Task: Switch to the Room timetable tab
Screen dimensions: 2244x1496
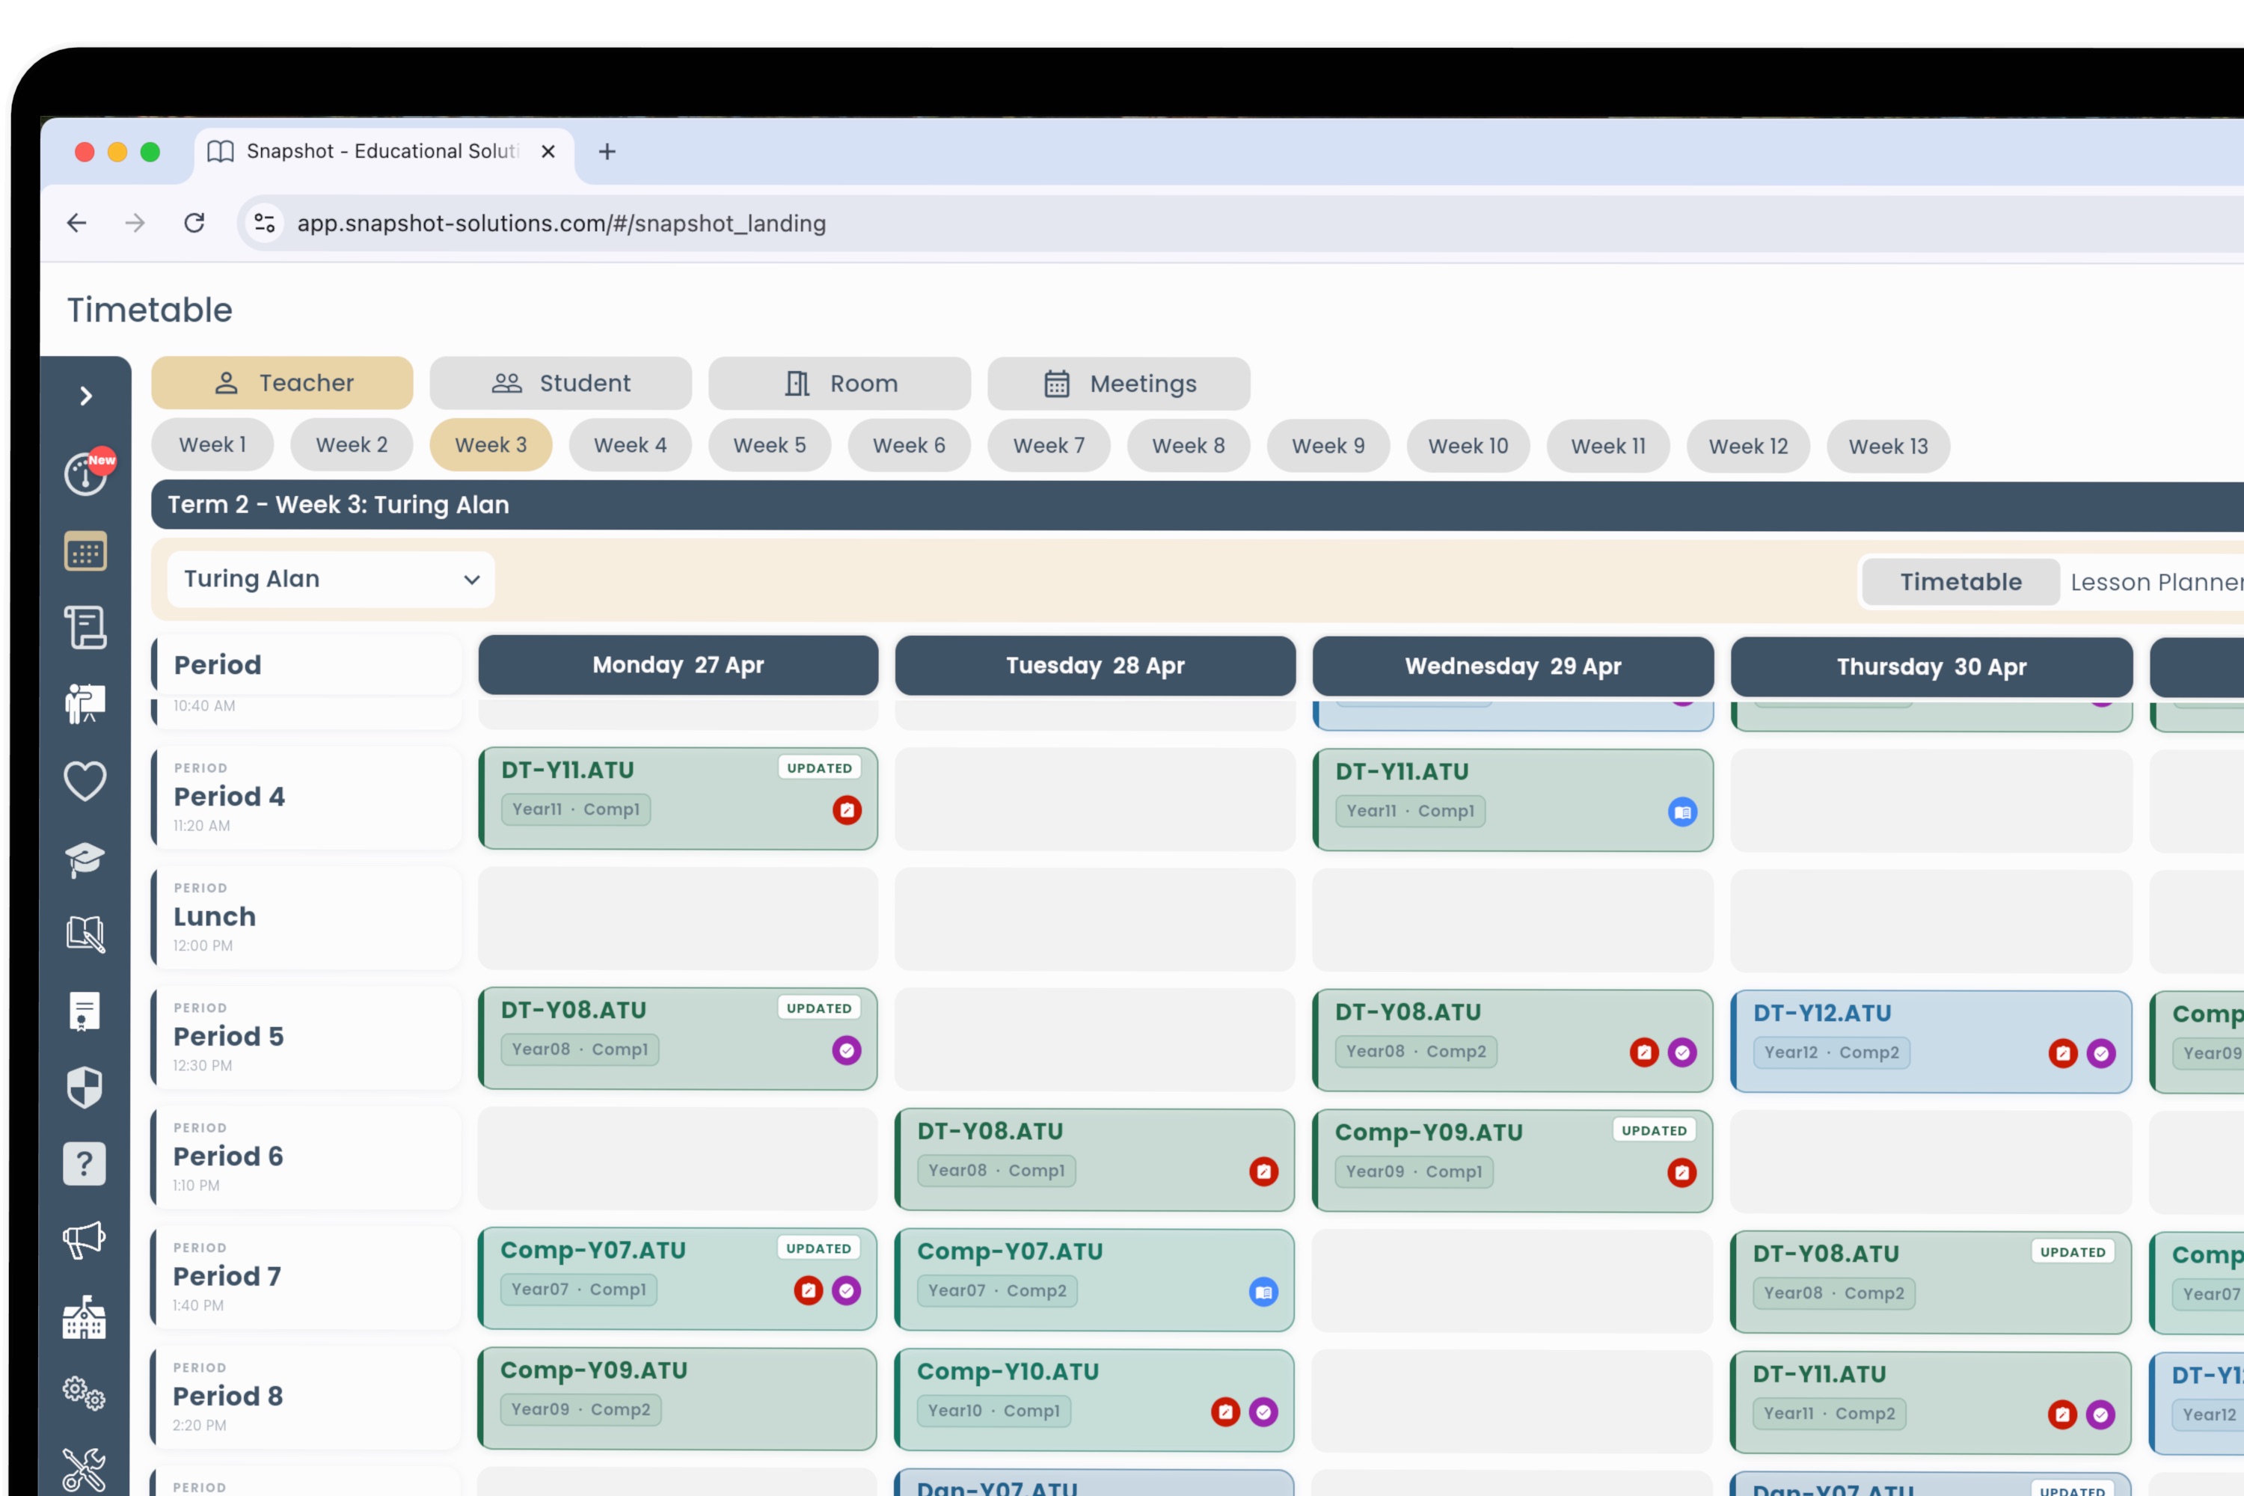Action: (x=839, y=384)
